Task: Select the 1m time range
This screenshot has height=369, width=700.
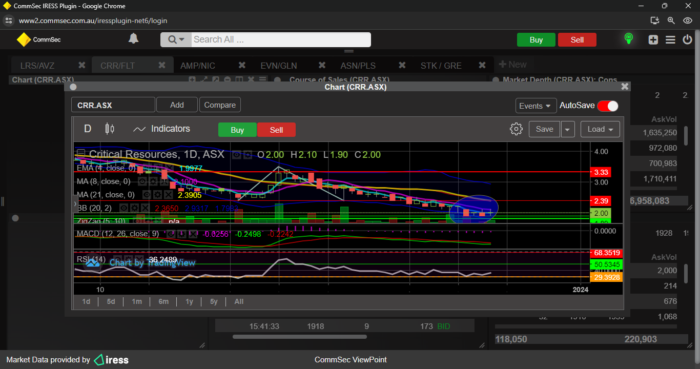Action: [137, 301]
